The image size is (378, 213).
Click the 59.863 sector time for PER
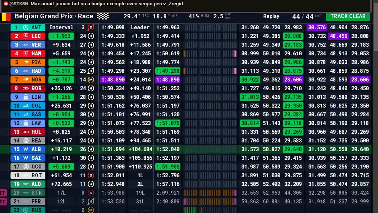(x=250, y=201)
